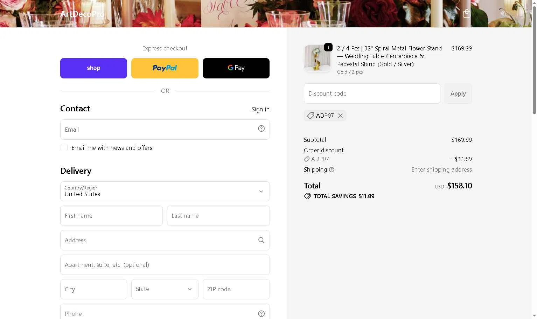
Task: Expand the State dropdown
Action: point(165,289)
